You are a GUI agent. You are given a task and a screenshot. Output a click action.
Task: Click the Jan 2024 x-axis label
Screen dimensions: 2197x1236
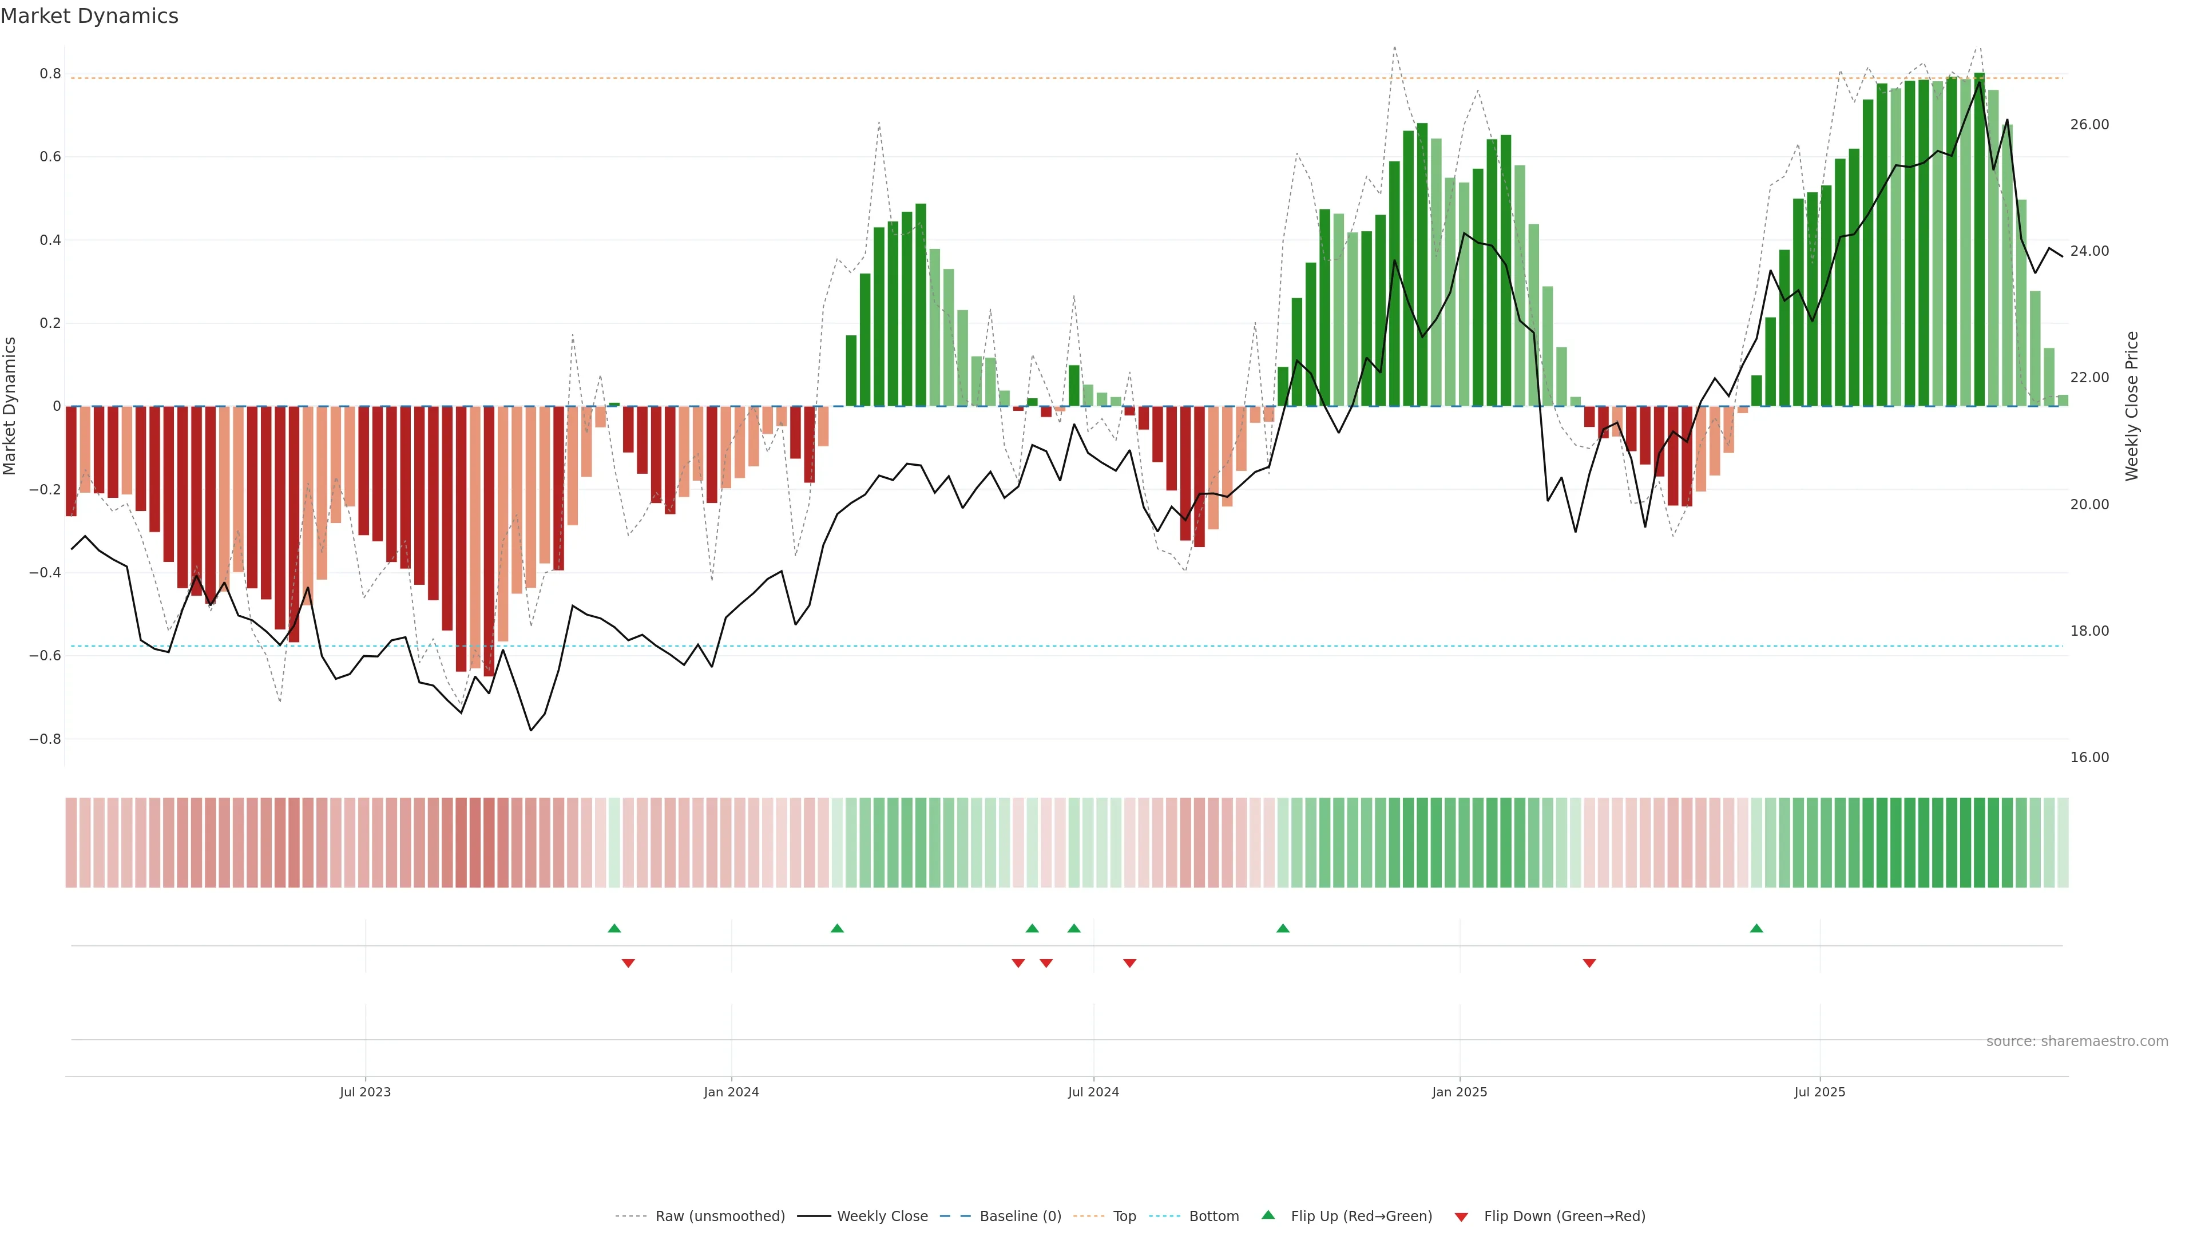pyautogui.click(x=731, y=1092)
